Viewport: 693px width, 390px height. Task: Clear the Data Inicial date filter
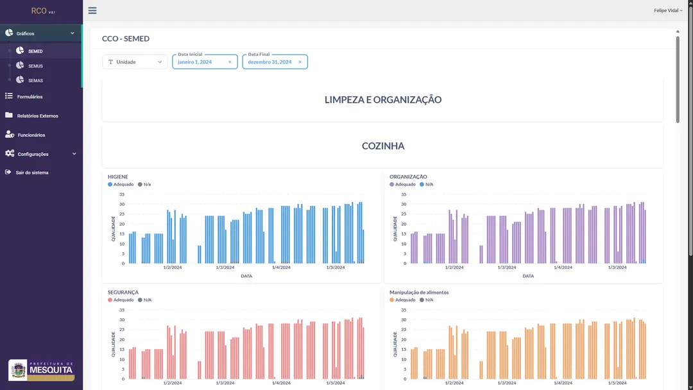[230, 62]
